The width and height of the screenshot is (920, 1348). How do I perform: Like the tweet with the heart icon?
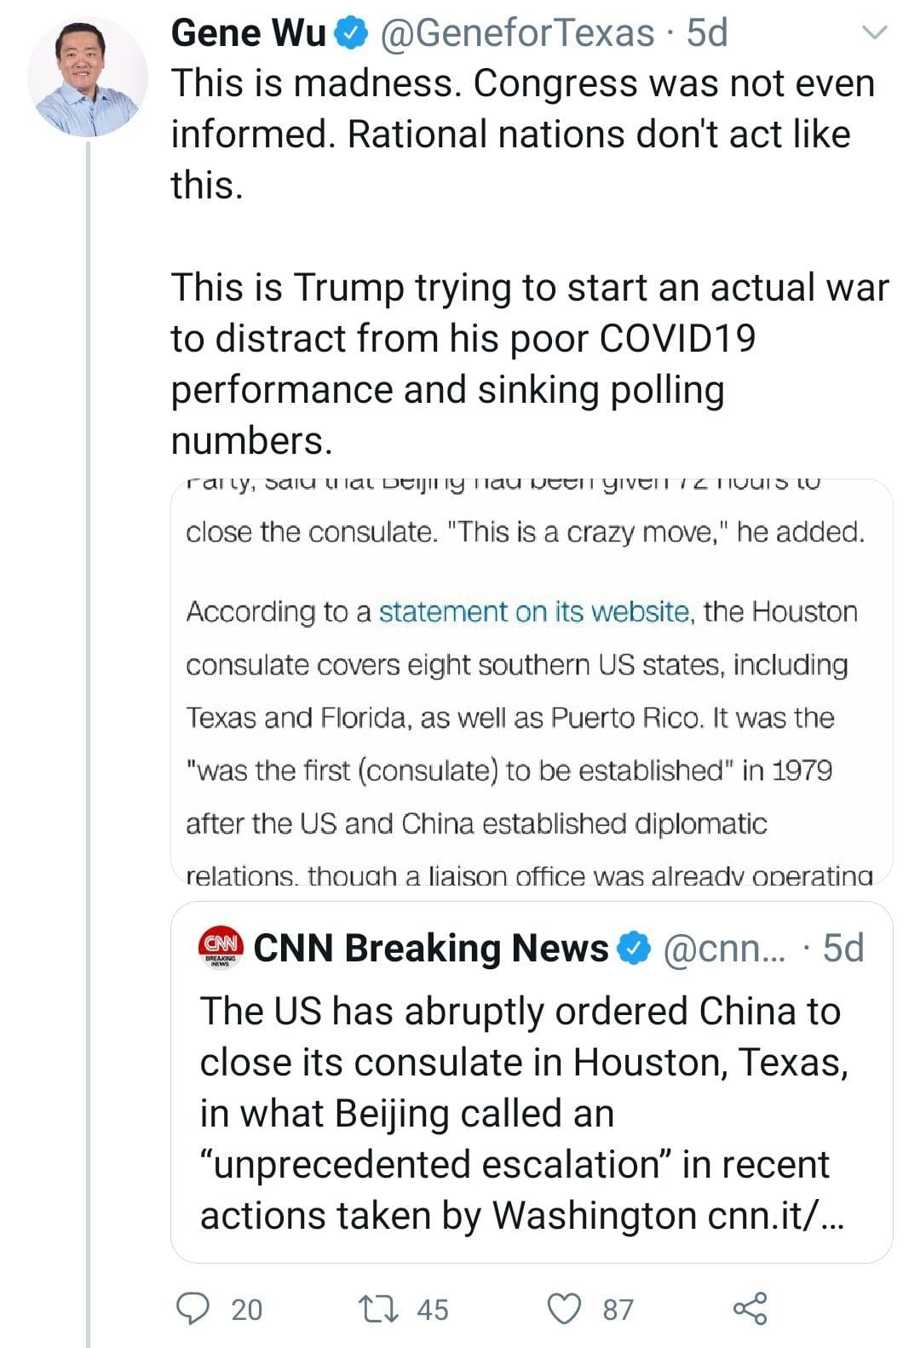coord(564,1308)
